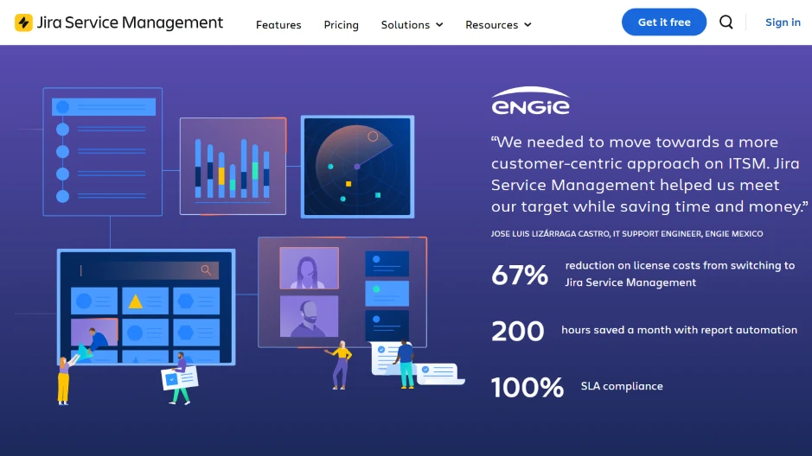This screenshot has width=812, height=456.
Task: Click the Jira Service Management title text
Action: (130, 22)
